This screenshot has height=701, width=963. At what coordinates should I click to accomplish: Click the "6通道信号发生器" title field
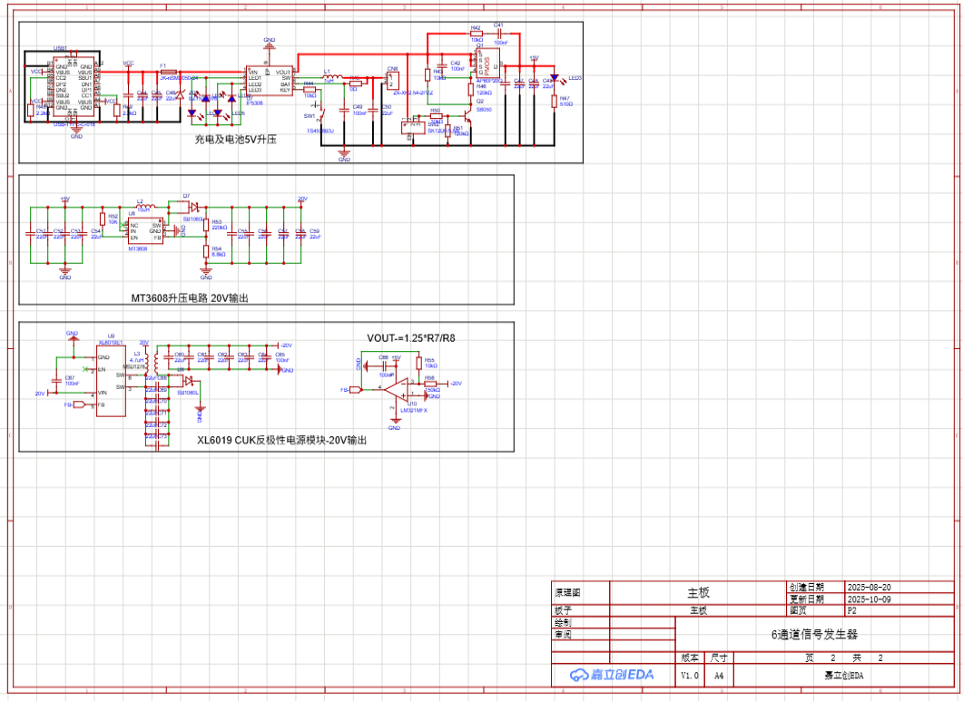click(813, 634)
